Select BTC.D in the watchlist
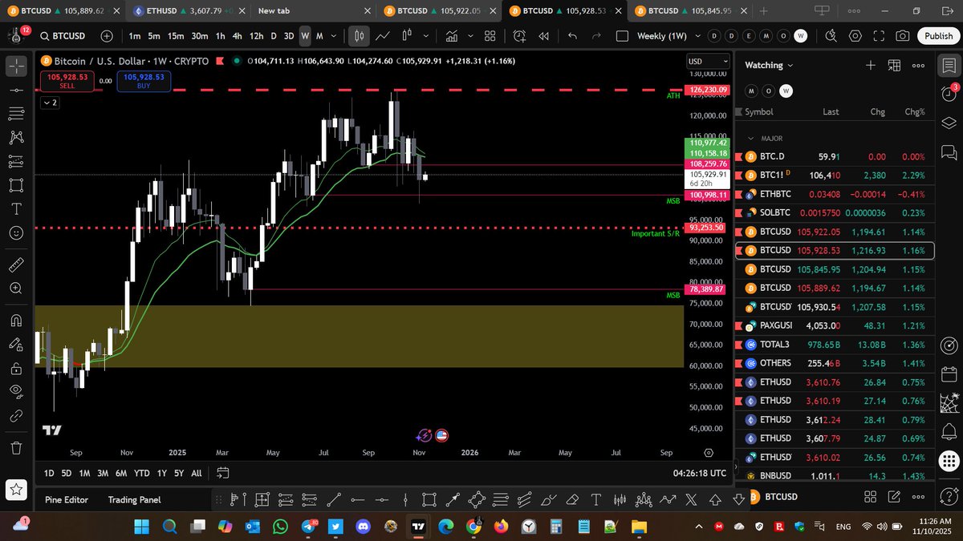This screenshot has height=541, width=963. pos(835,157)
